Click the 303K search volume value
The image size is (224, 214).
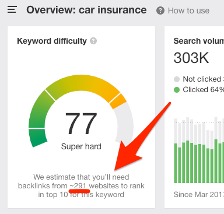coord(191,58)
